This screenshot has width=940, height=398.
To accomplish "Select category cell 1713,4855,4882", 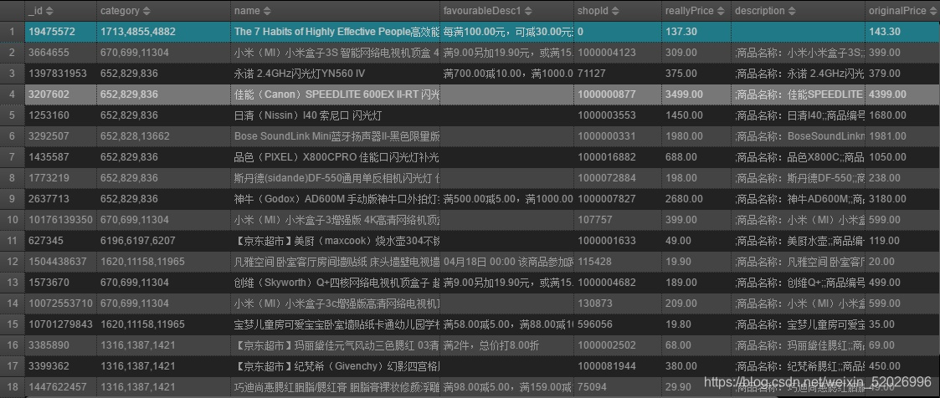I will tap(164, 32).
